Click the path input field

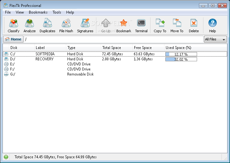(x=113, y=39)
